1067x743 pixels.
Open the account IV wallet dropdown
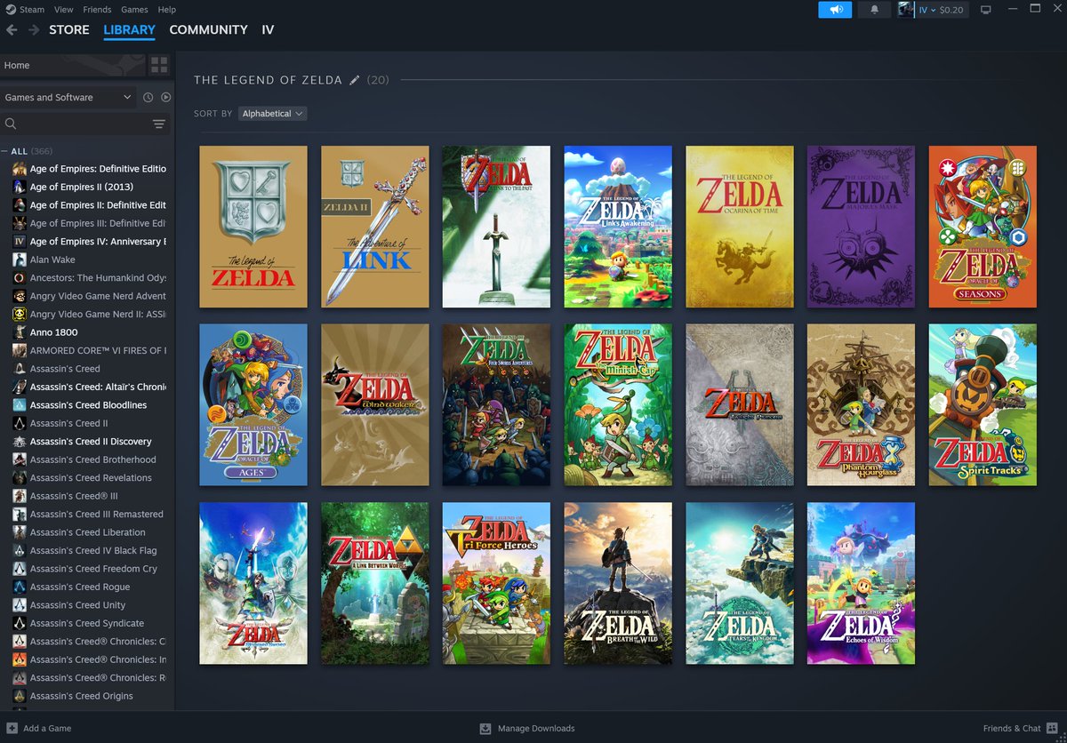point(941,10)
